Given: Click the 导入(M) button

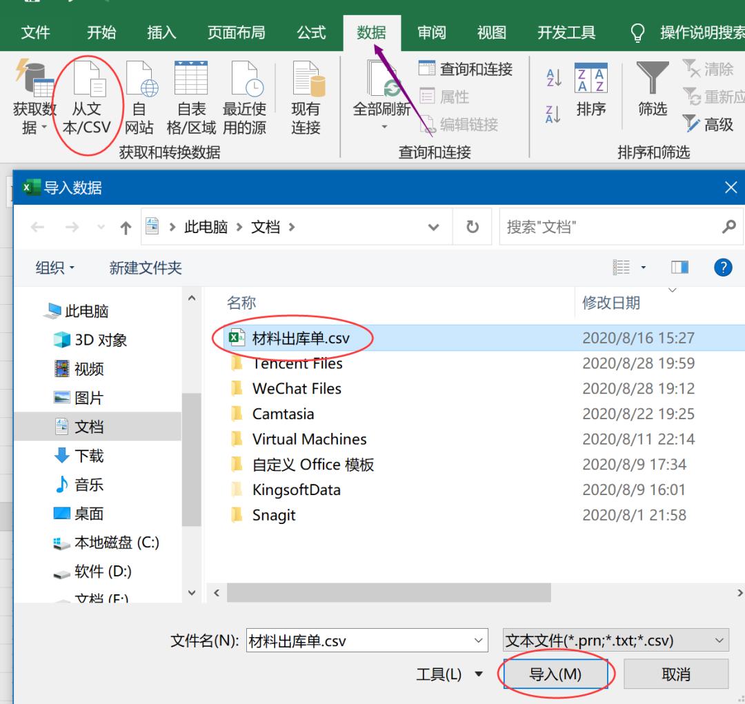Looking at the screenshot, I should pyautogui.click(x=556, y=674).
